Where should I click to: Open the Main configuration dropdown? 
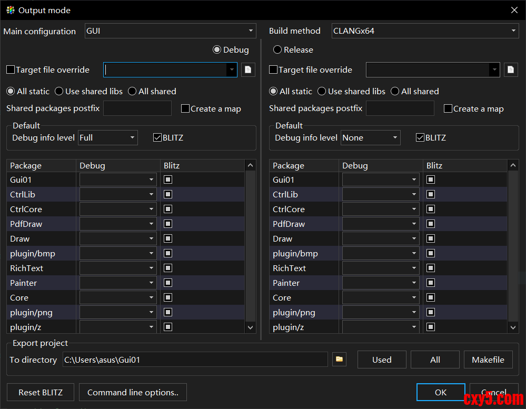[x=170, y=31]
